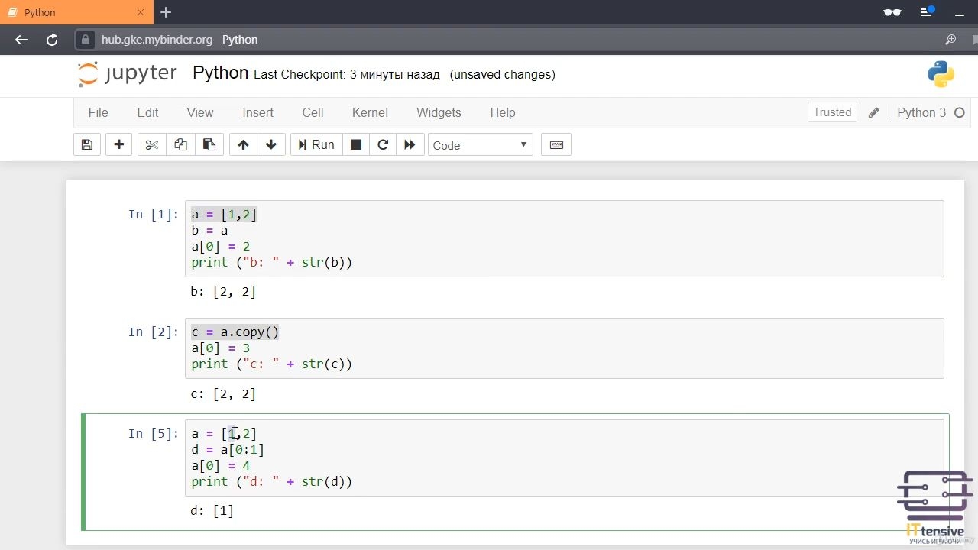Open the Cell menu
Screen dimensions: 978x550
pyautogui.click(x=313, y=112)
